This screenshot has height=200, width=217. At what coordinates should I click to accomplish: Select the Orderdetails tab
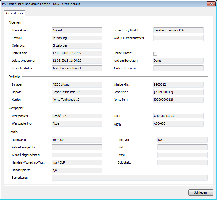pos(15,13)
